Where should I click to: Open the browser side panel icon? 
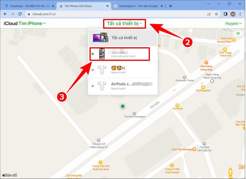point(225,14)
